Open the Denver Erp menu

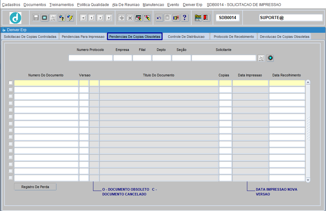pyautogui.click(x=192, y=4)
